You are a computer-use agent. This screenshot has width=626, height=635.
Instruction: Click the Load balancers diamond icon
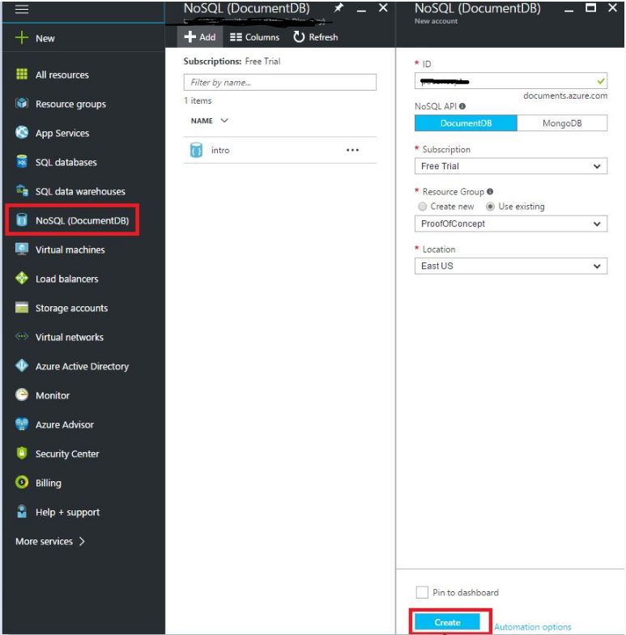(x=21, y=279)
